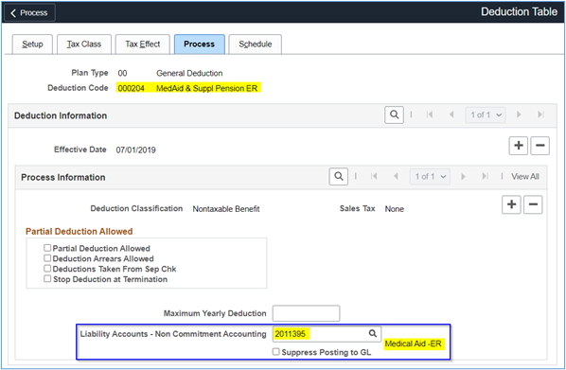Image resolution: width=566 pixels, height=370 pixels.
Task: Open Deduction Information row selector dropdown
Action: pos(486,115)
